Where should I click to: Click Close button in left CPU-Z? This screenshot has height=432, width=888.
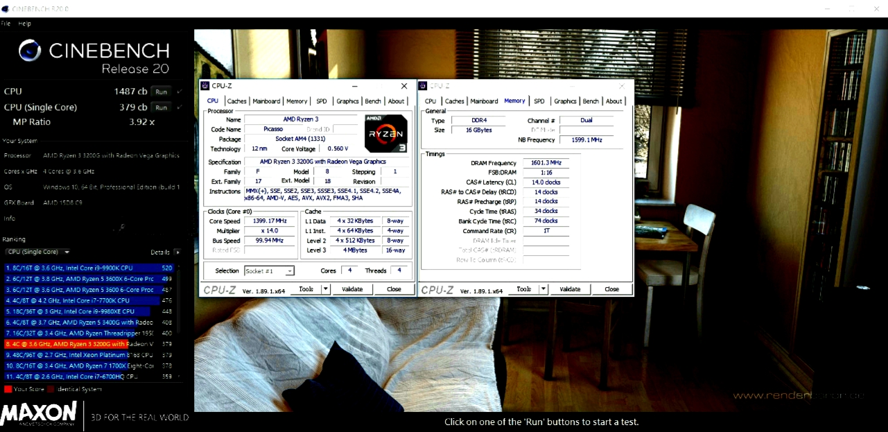394,289
